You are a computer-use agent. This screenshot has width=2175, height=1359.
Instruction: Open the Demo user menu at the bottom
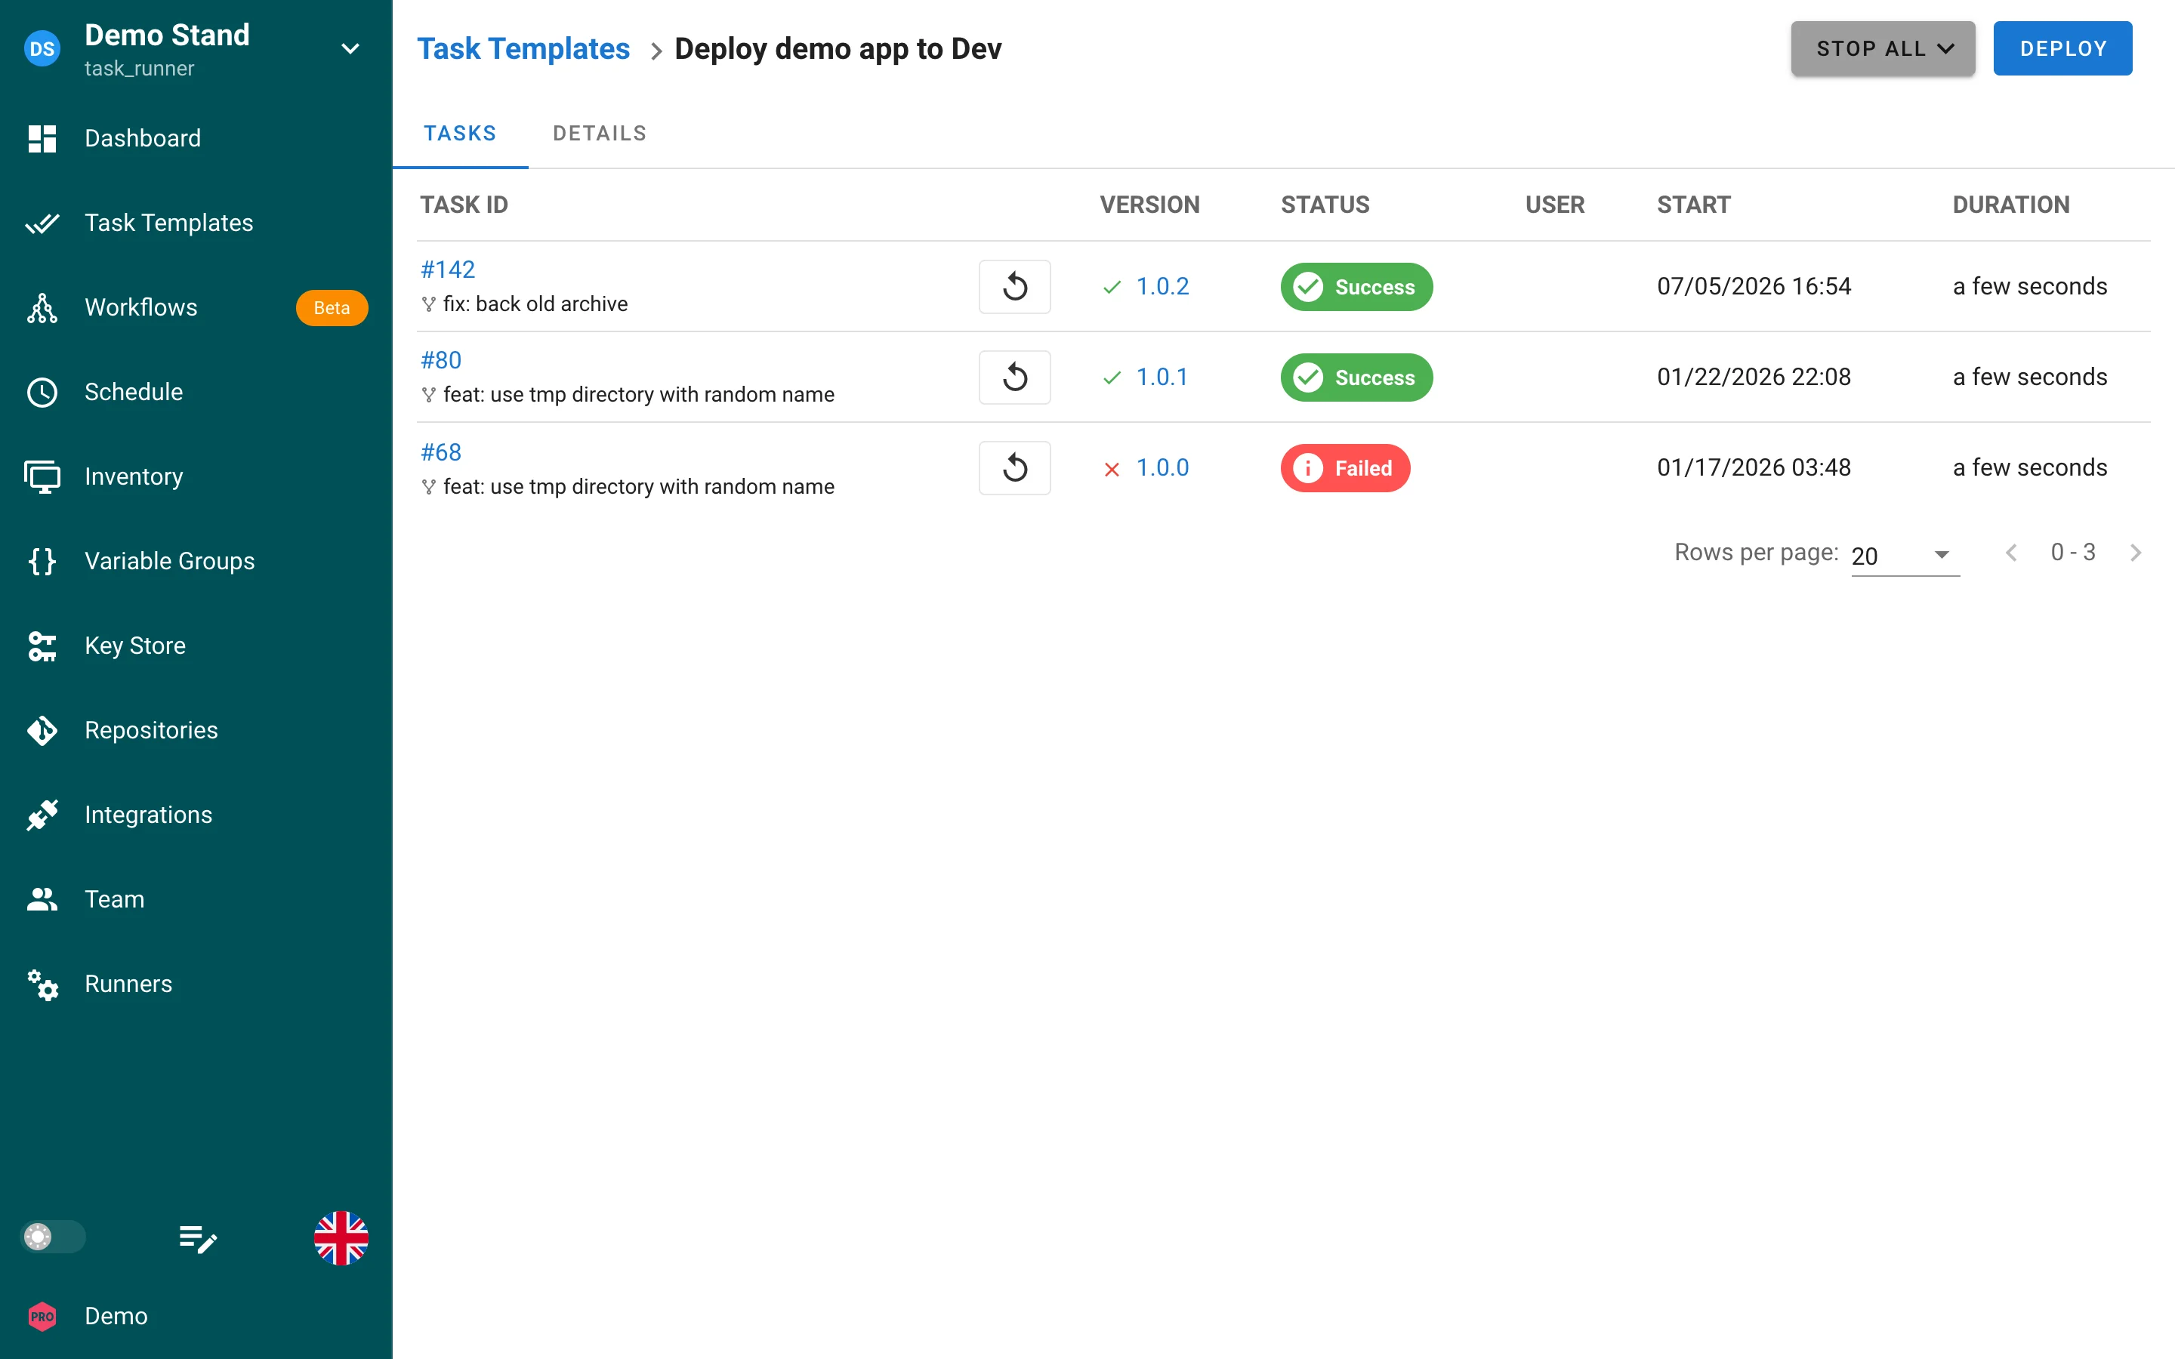click(x=196, y=1316)
